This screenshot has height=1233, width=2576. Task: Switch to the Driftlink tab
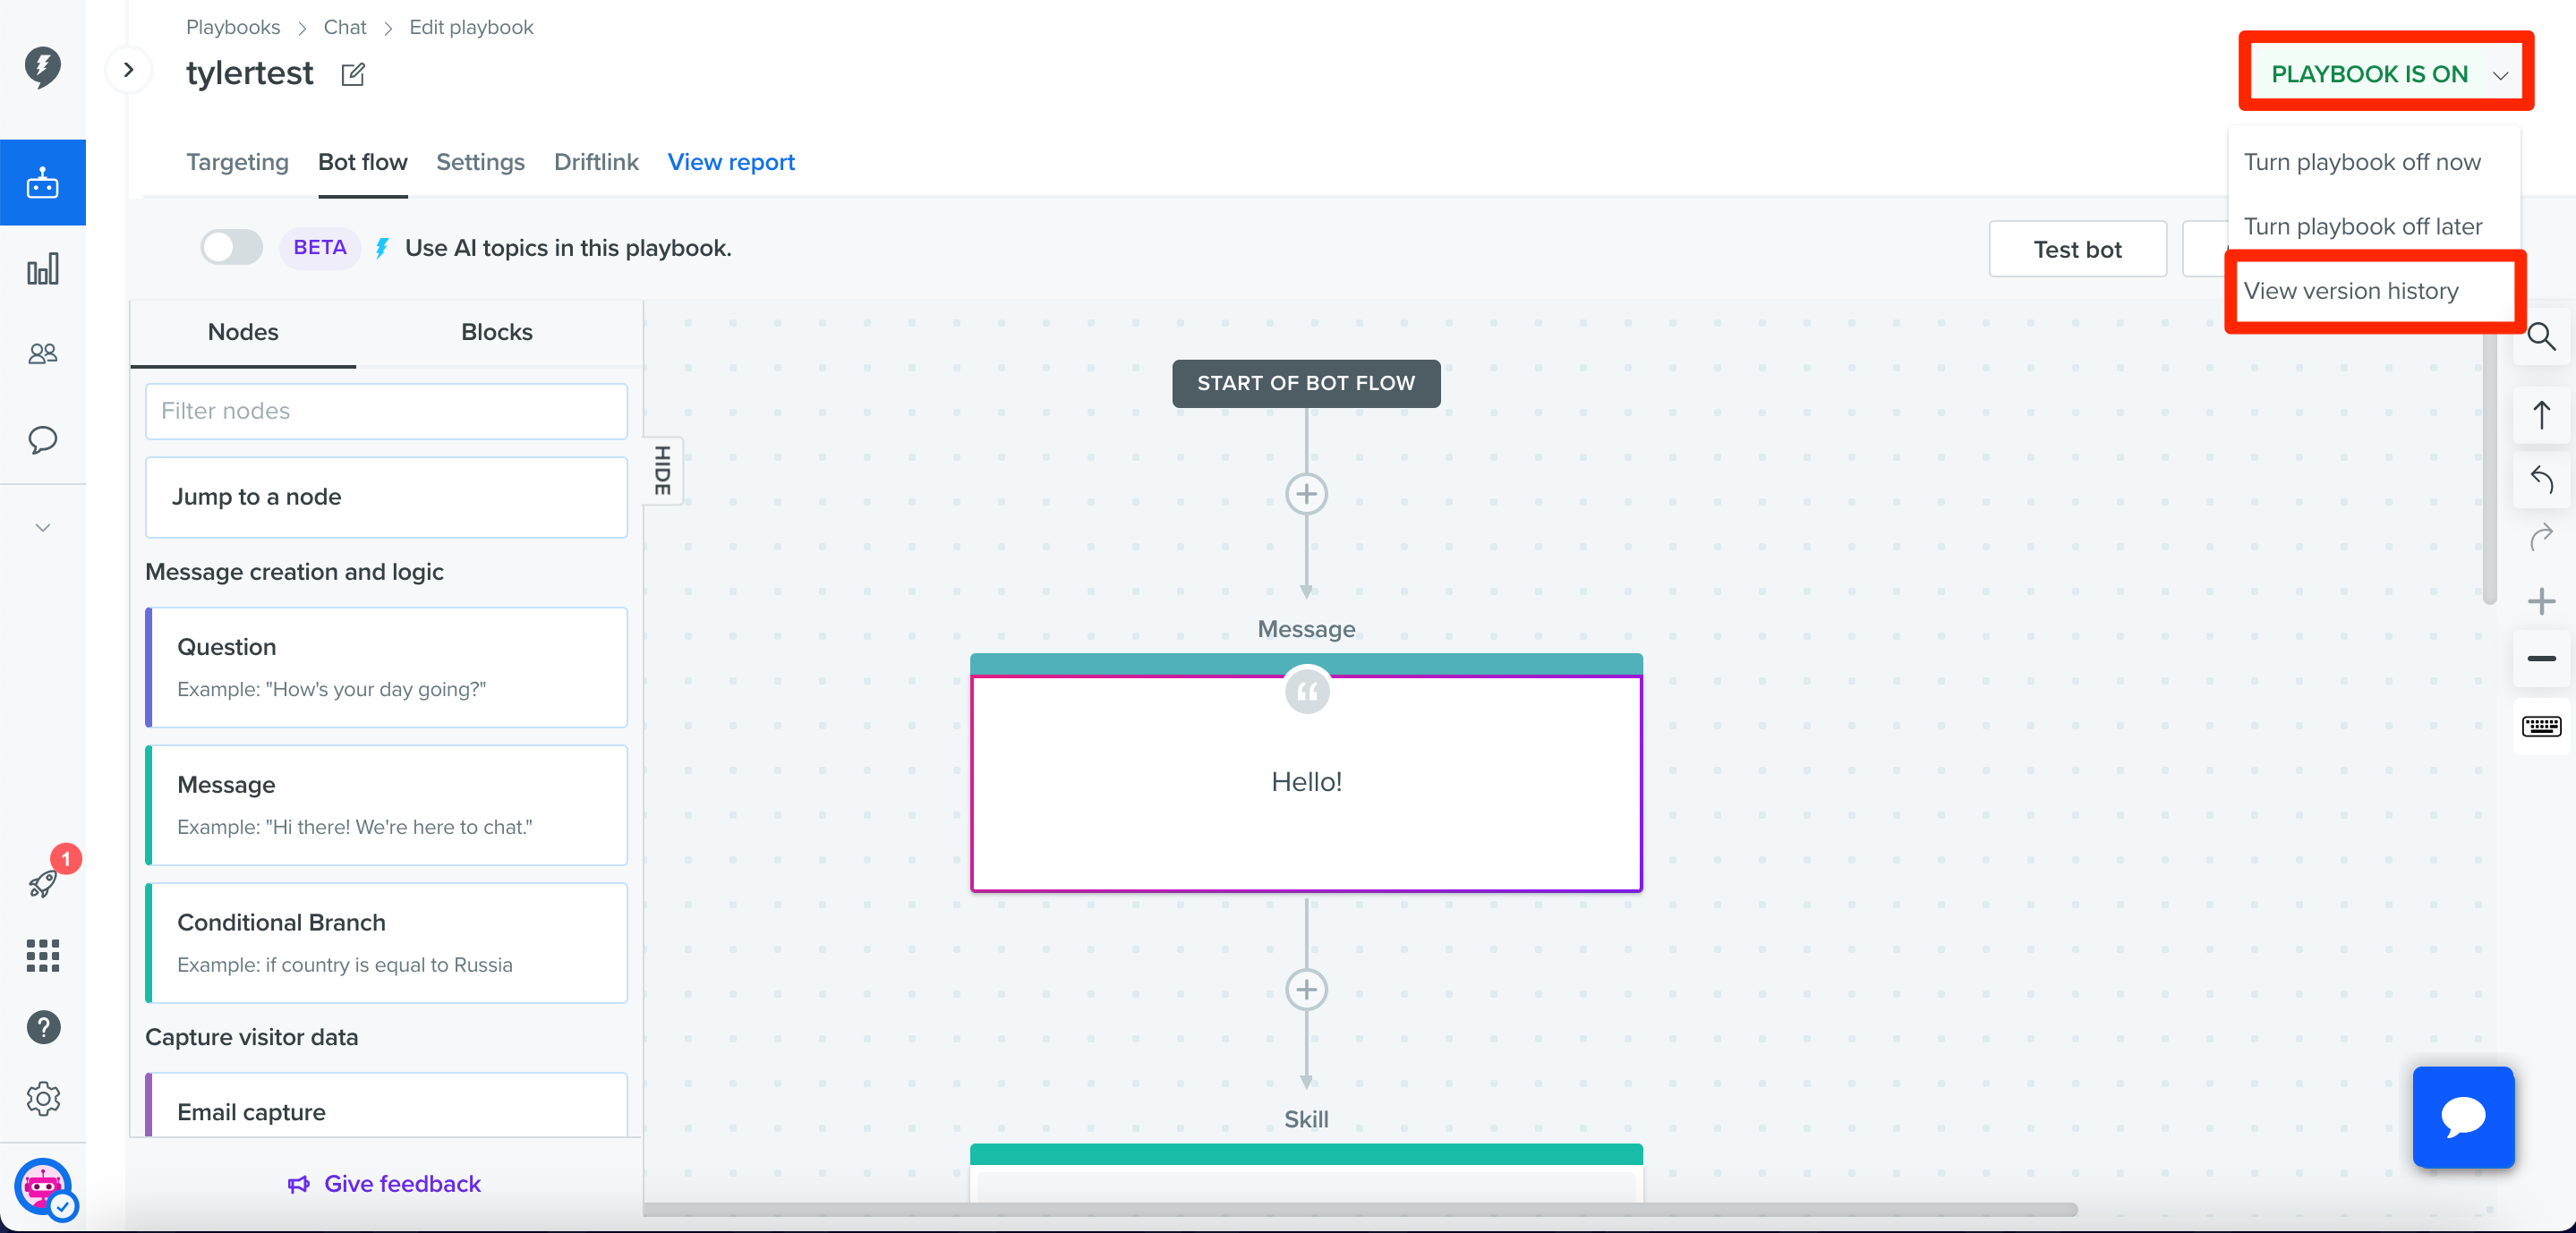tap(596, 162)
